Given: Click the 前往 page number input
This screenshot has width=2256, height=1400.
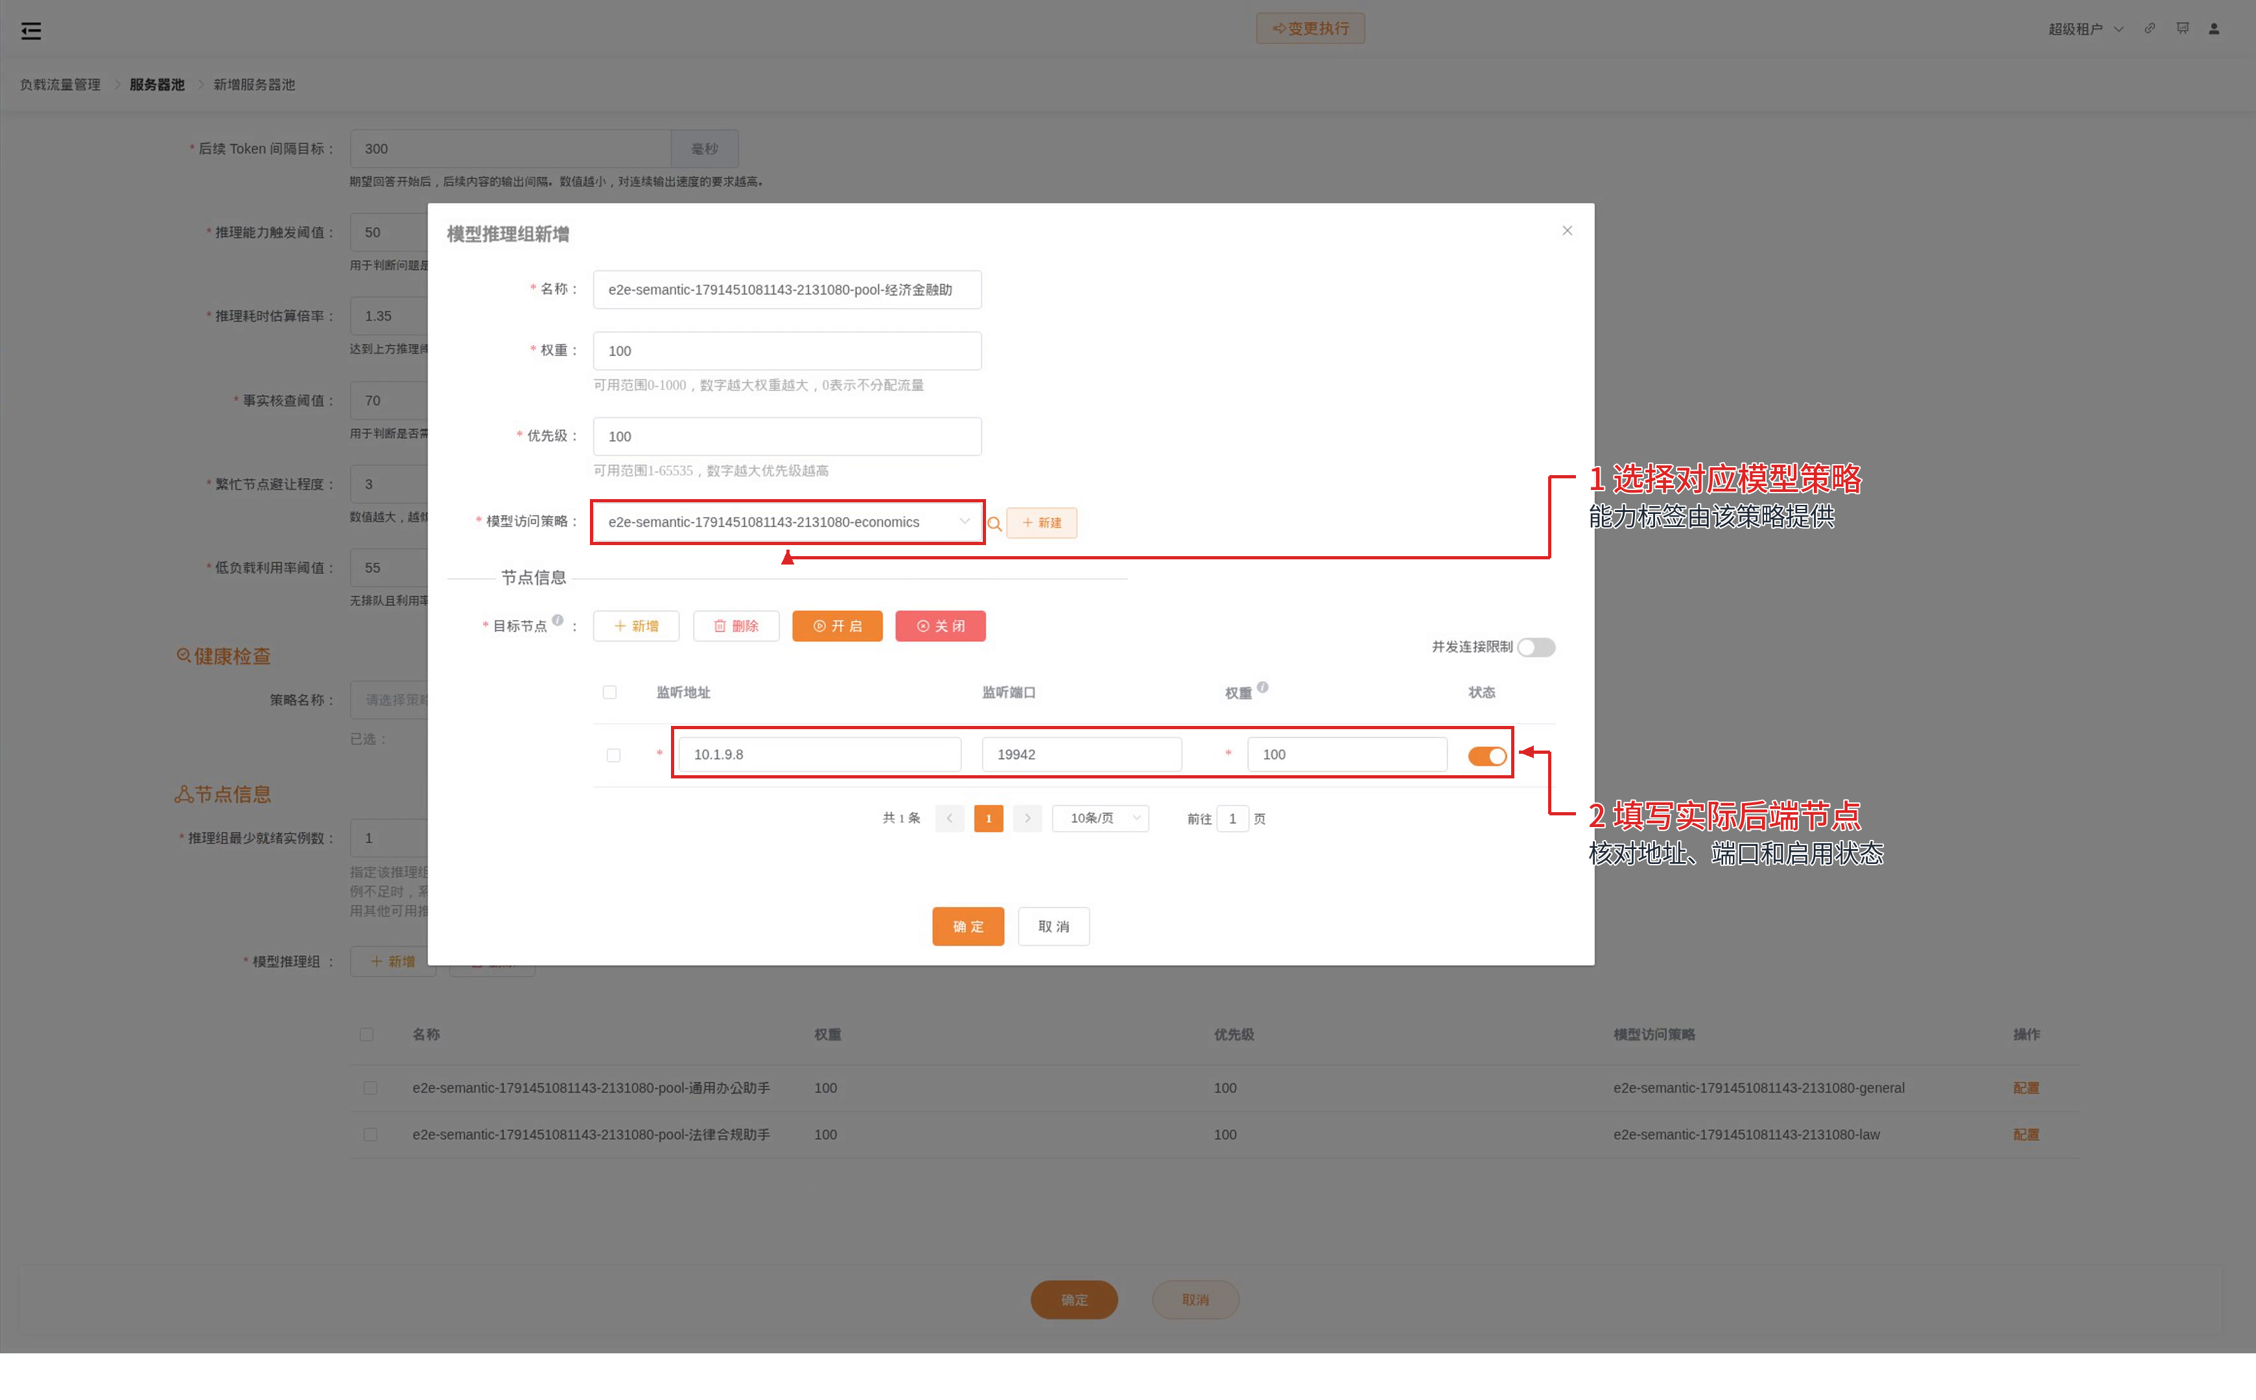Looking at the screenshot, I should click(x=1232, y=819).
